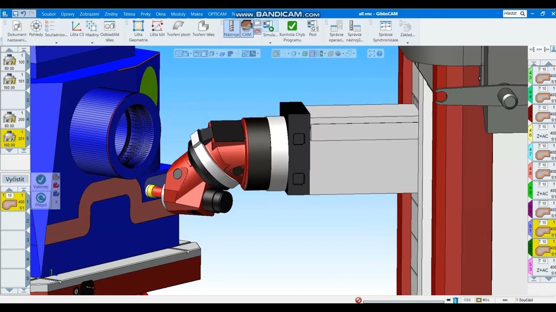This screenshot has height=312, width=556.
Task: Show the Lišta Geometrie toolbar
Action: click(138, 31)
